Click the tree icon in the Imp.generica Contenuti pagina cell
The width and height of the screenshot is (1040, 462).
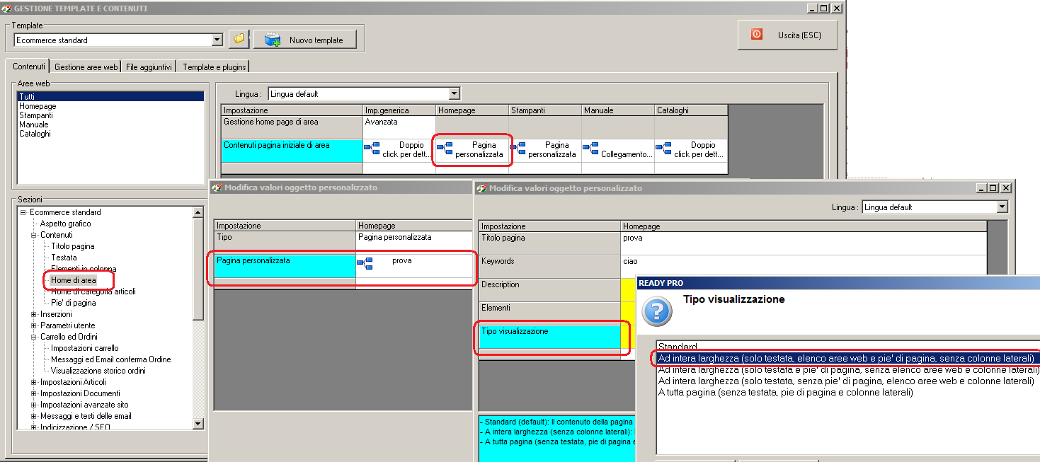click(x=372, y=149)
